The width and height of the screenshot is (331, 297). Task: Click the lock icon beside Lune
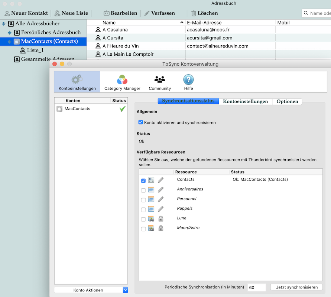tap(160, 219)
